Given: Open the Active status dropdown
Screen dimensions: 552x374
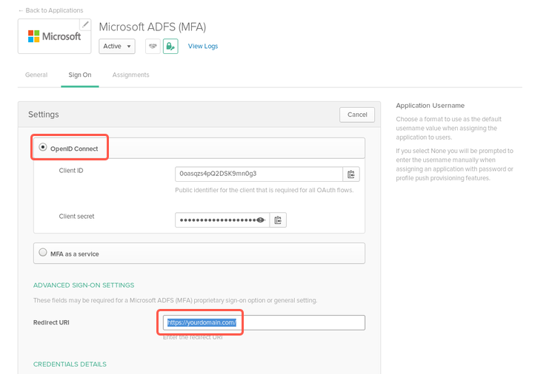Looking at the screenshot, I should point(117,46).
